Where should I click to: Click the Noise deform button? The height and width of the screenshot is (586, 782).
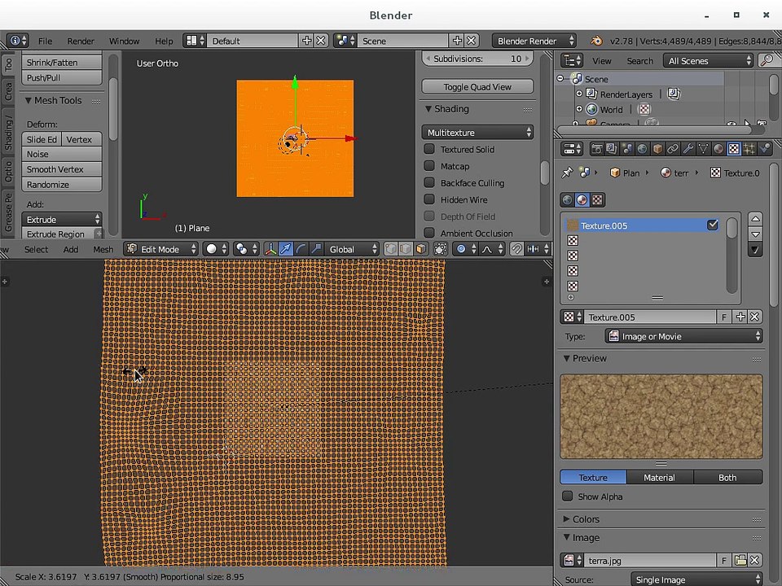coord(62,154)
